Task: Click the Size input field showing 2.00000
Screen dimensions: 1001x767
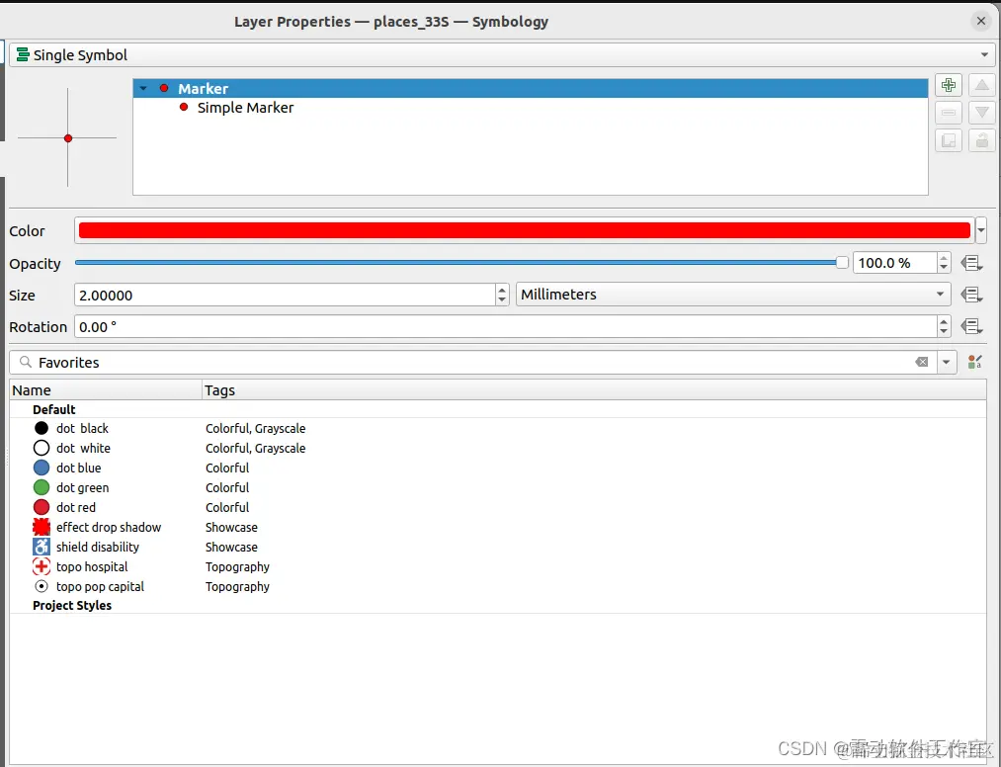Action: coord(285,296)
